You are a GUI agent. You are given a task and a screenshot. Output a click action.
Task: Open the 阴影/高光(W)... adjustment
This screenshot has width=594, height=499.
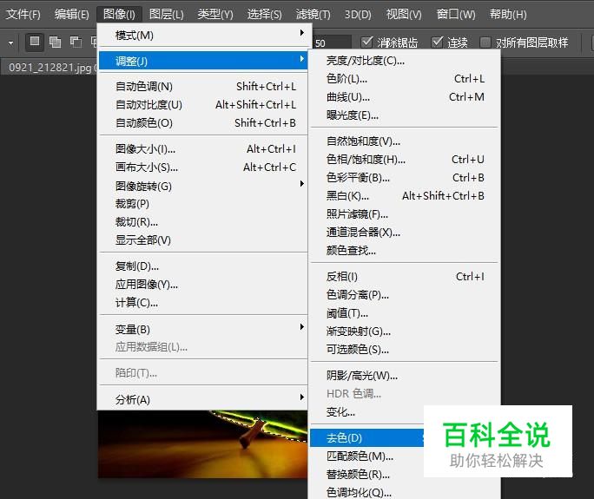pyautogui.click(x=404, y=375)
